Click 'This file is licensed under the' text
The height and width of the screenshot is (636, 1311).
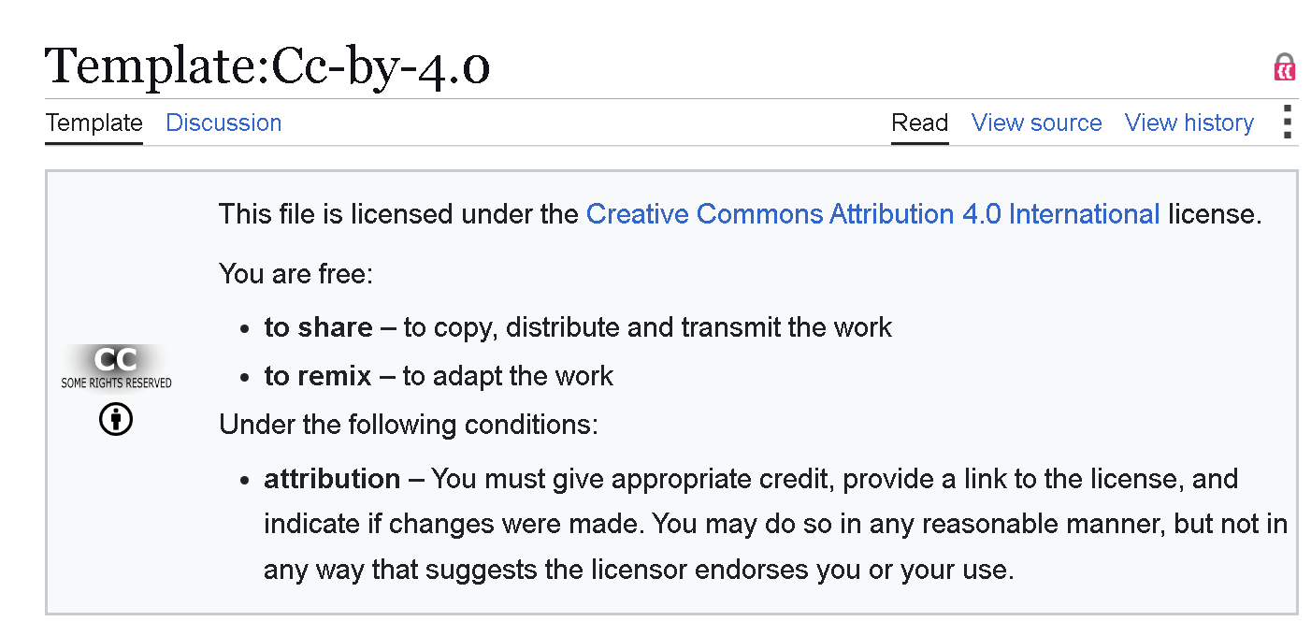click(399, 214)
